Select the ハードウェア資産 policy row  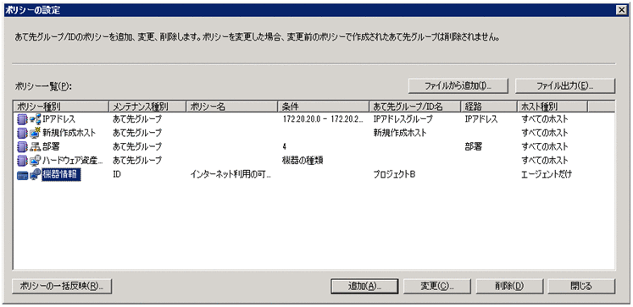(314, 161)
